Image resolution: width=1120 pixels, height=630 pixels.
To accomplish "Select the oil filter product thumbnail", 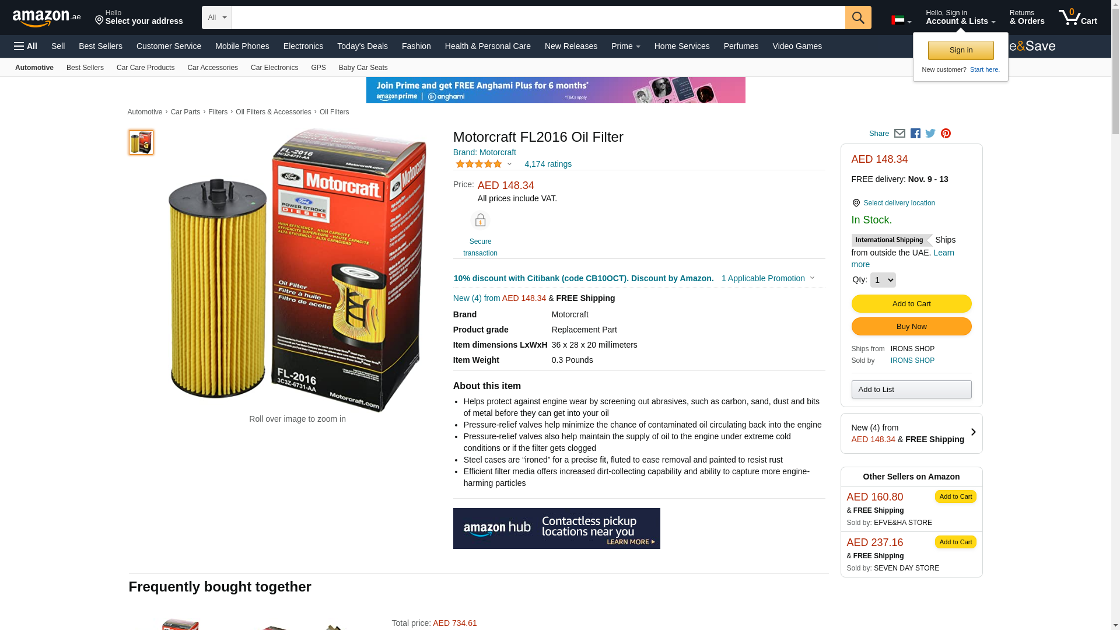I will click(x=141, y=142).
